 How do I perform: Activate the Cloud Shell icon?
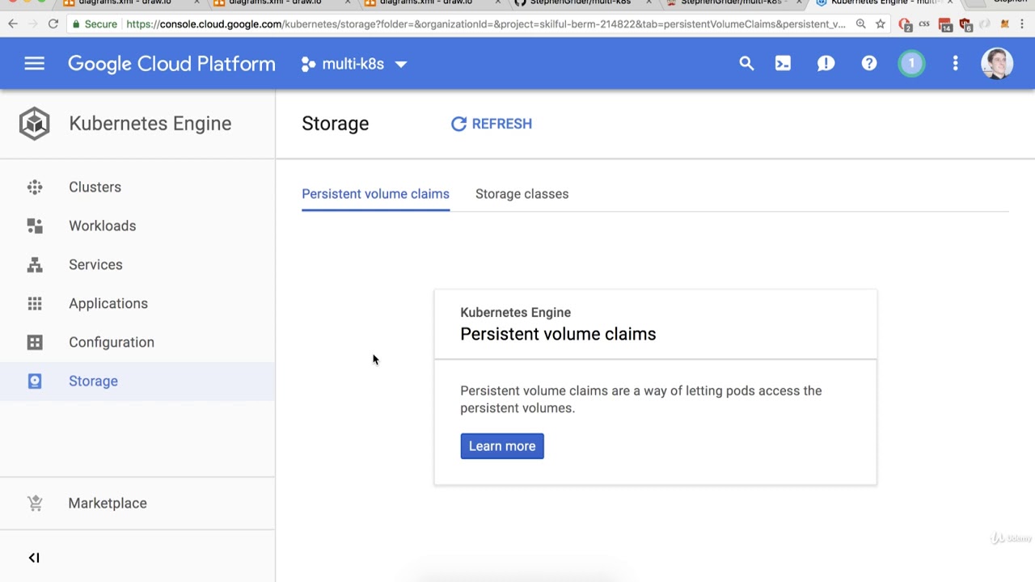coord(783,63)
